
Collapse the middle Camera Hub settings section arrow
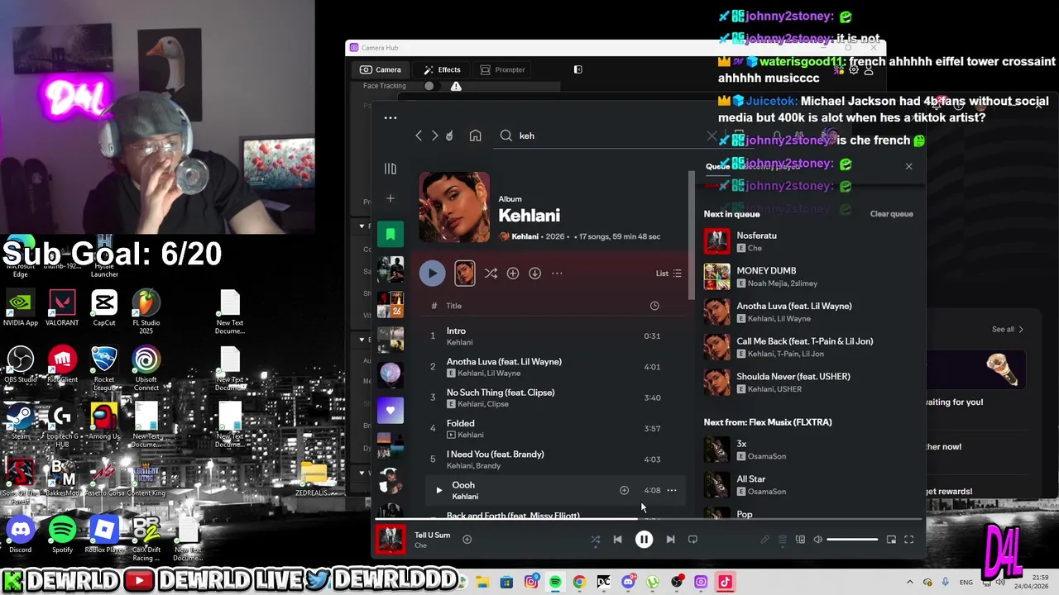362,340
